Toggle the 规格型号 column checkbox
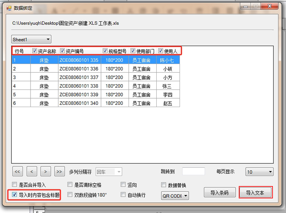The width and height of the screenshot is (286, 213). tap(105, 51)
